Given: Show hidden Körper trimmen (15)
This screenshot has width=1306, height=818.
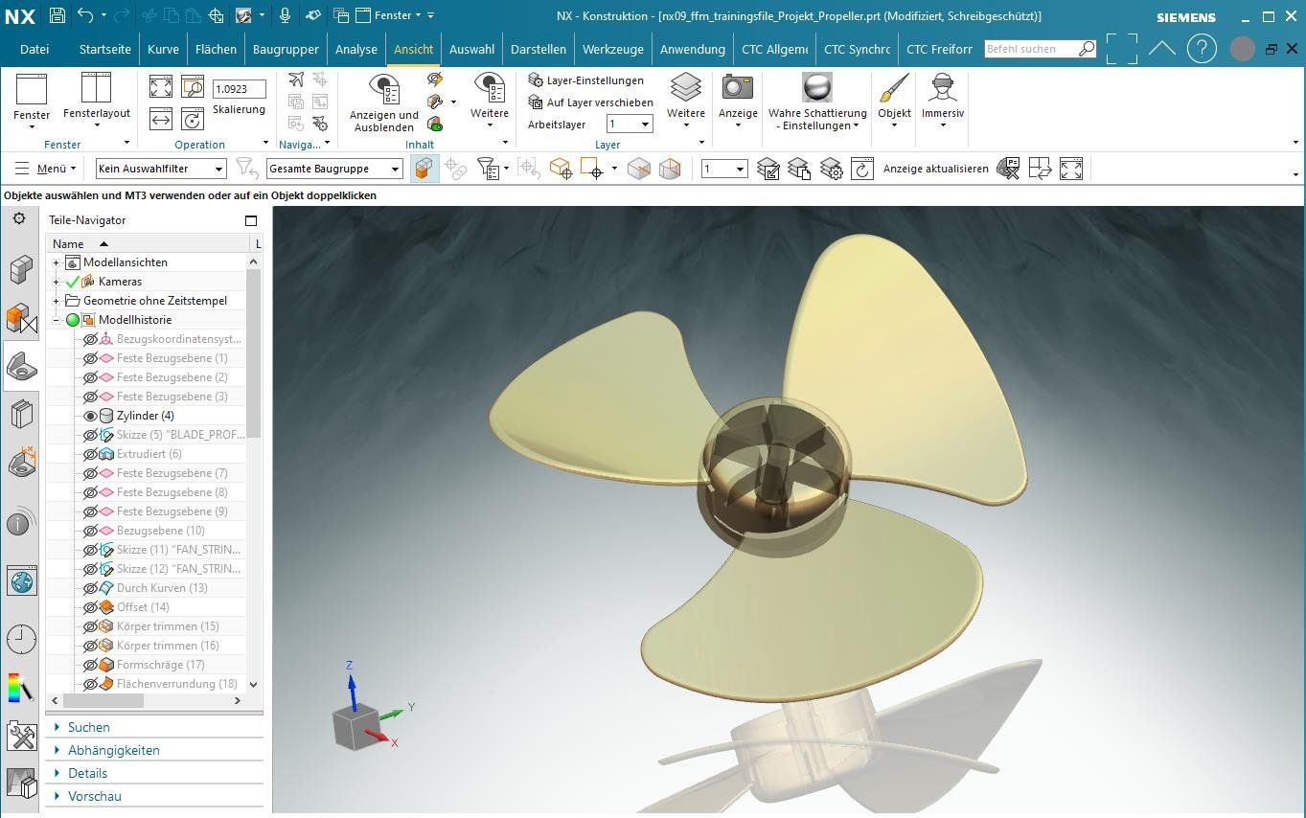Looking at the screenshot, I should point(91,626).
